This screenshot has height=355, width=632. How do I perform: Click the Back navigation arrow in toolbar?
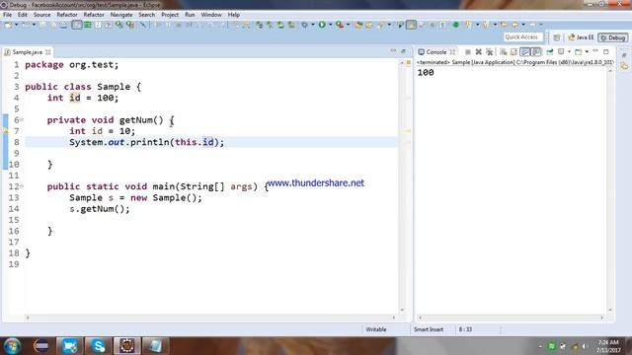tap(514, 25)
